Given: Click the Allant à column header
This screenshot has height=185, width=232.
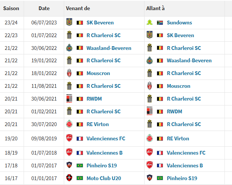Looking at the screenshot, I should coord(155,8).
